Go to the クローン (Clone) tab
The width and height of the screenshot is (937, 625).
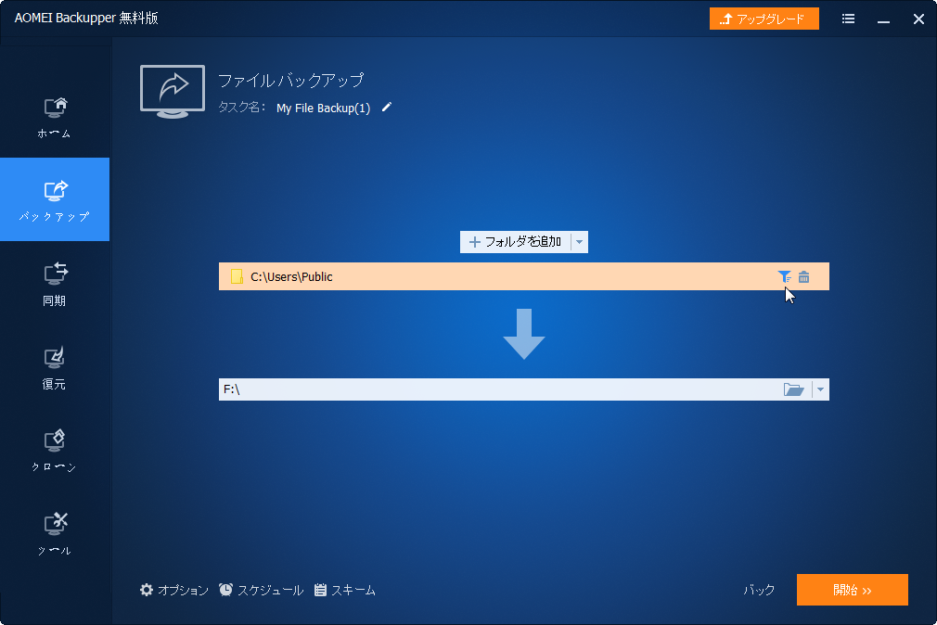[55, 451]
